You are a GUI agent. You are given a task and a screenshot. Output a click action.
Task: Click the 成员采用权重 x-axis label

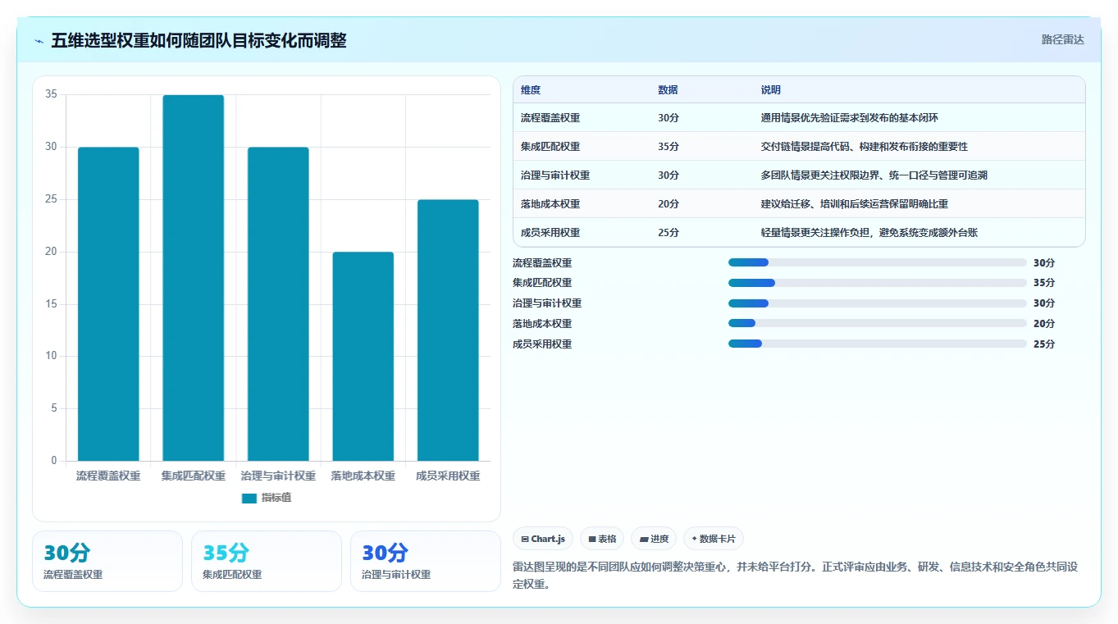click(448, 476)
